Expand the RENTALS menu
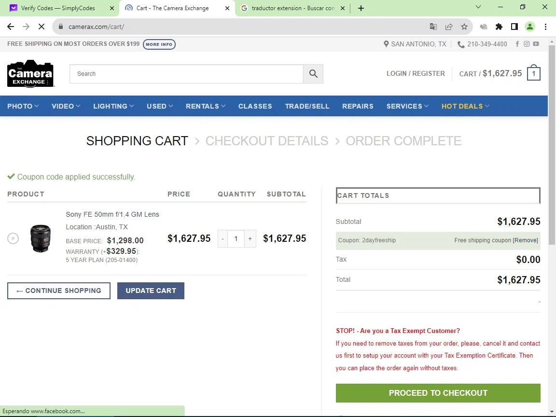 point(206,106)
